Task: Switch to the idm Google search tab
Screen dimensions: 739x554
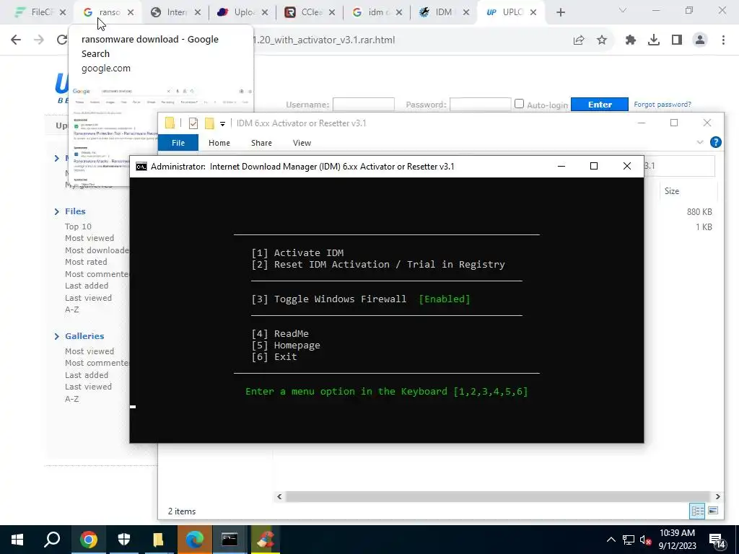Action: 377,13
